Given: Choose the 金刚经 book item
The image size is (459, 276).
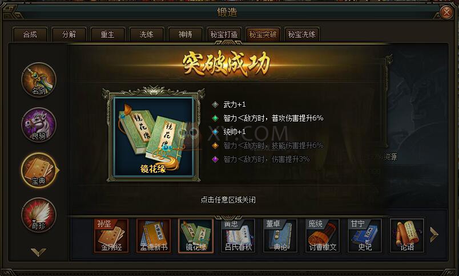Looking at the screenshot, I should [x=111, y=236].
